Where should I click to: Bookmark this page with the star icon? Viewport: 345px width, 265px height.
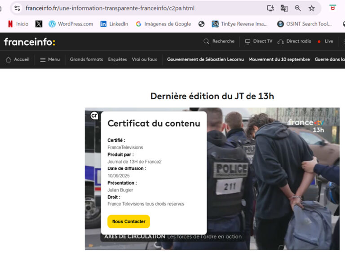point(312,8)
